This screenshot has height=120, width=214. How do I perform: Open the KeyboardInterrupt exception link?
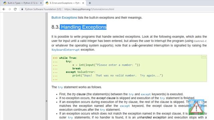point(66,50)
